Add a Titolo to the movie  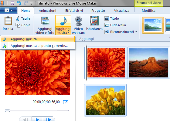pos(112,18)
